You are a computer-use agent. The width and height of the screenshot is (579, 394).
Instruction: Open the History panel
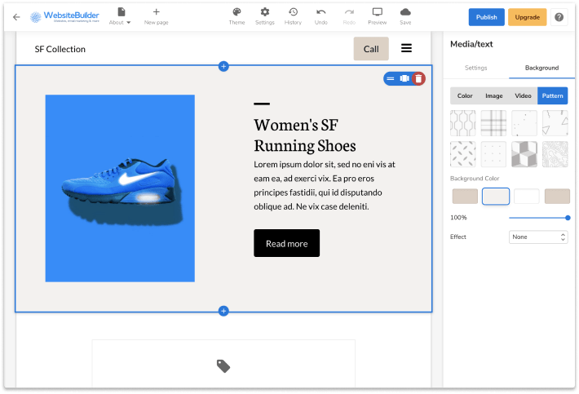pyautogui.click(x=293, y=16)
